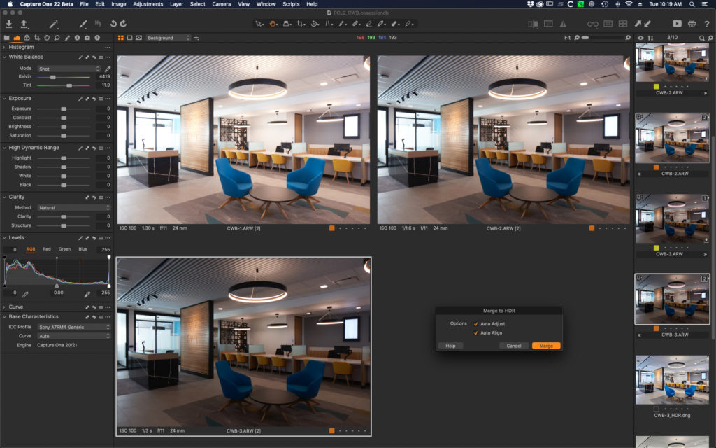
Task: Search browser with magnifier icon
Action: (702, 38)
